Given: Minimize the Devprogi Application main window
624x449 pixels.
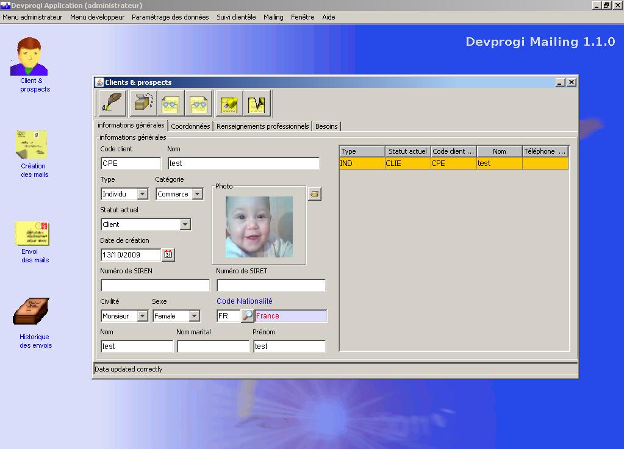Looking at the screenshot, I should point(596,5).
